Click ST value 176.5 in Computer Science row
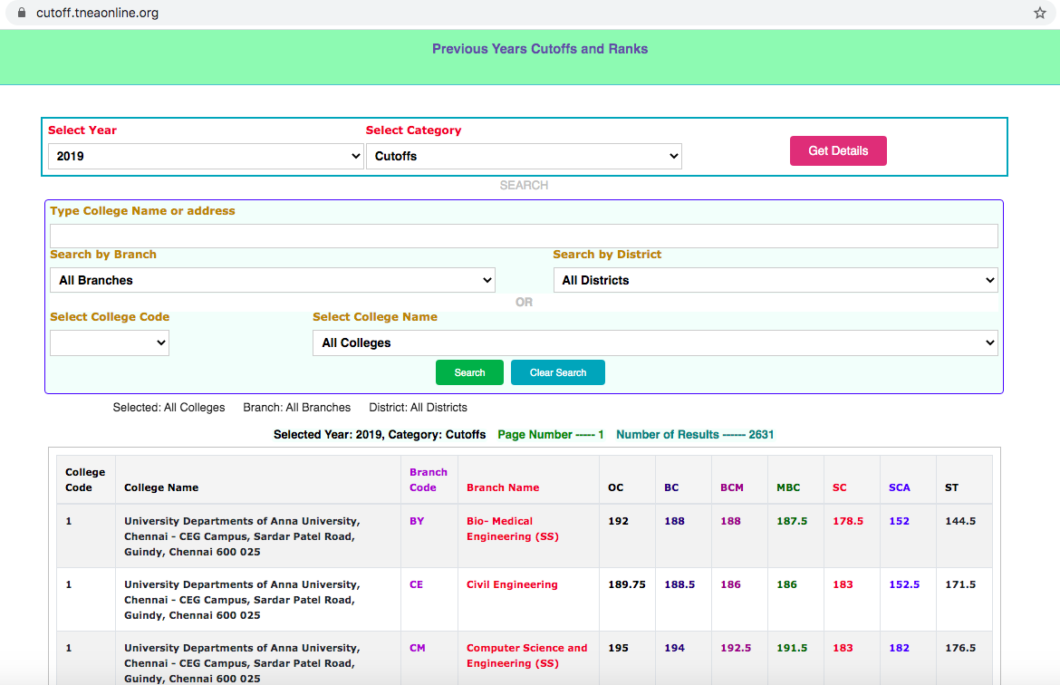The image size is (1060, 685). [x=960, y=649]
